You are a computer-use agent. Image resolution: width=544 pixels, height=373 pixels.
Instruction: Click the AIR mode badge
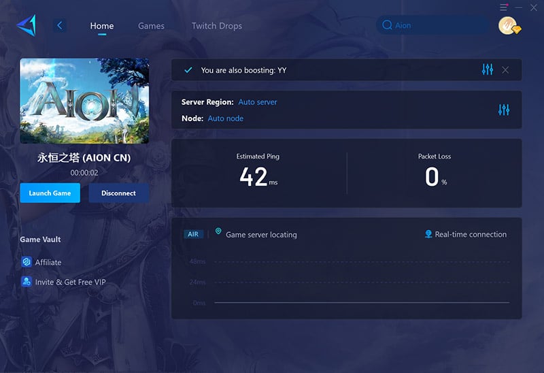click(193, 234)
